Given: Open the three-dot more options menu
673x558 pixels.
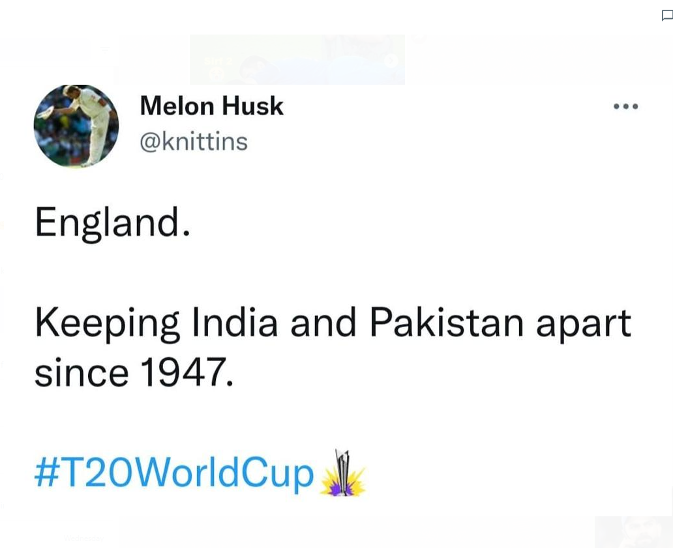Looking at the screenshot, I should point(626,106).
